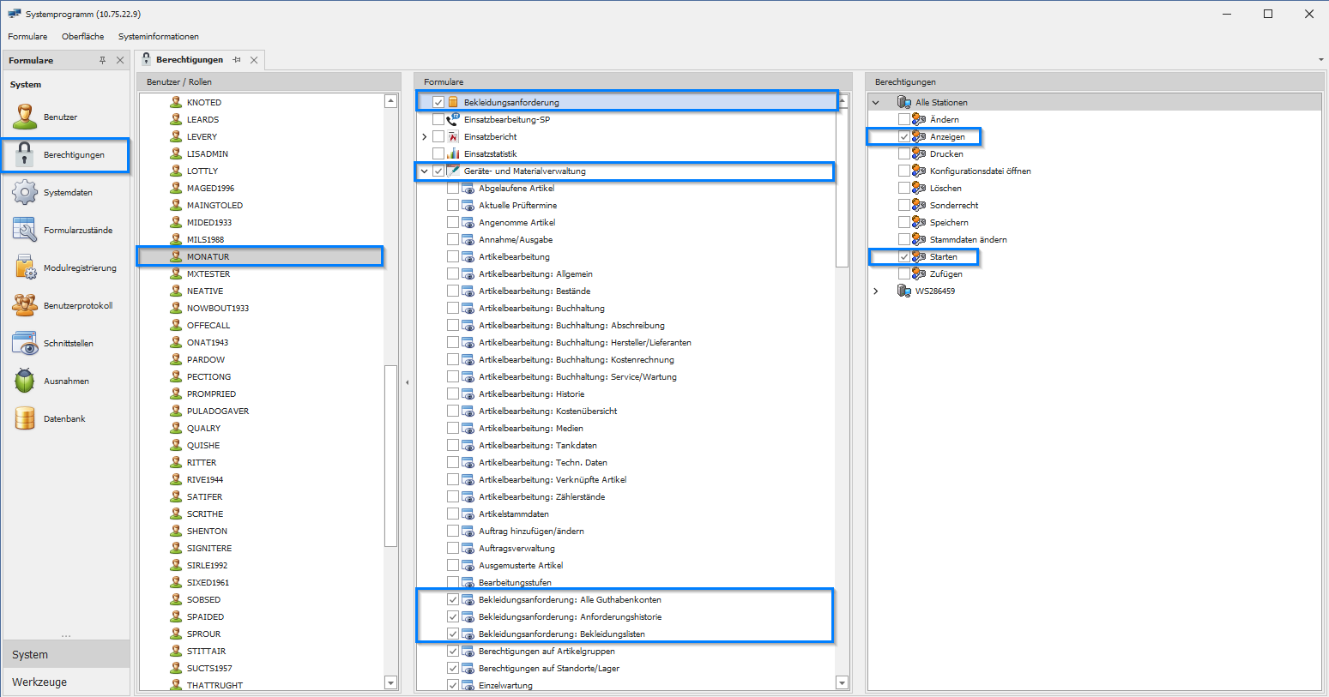Screen dimensions: 1329x697
Task: Open the Datenbank section
Action: click(x=63, y=419)
